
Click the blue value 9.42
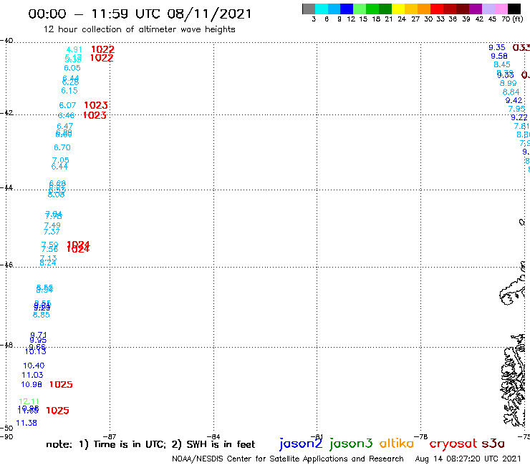point(514,101)
